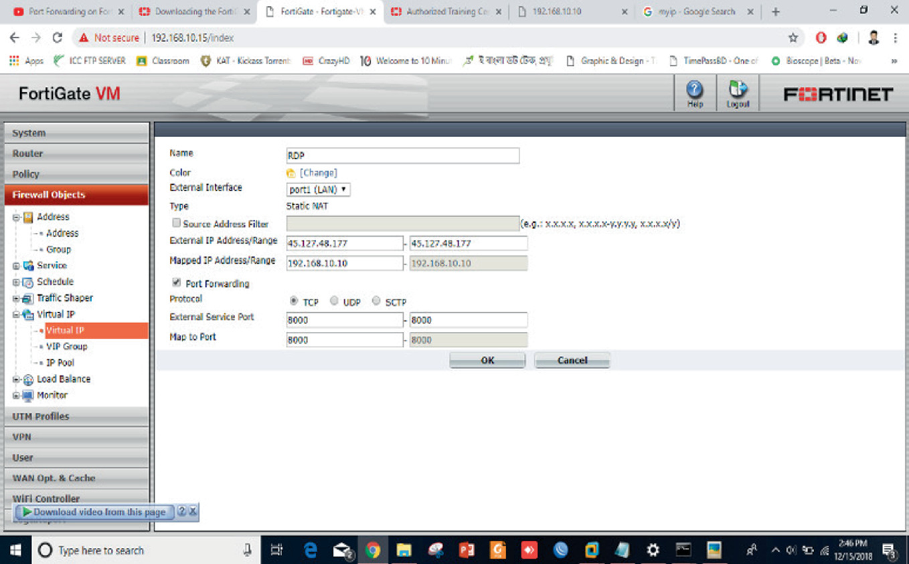Open the UTM Profiles menu section
The height and width of the screenshot is (564, 909).
click(76, 416)
